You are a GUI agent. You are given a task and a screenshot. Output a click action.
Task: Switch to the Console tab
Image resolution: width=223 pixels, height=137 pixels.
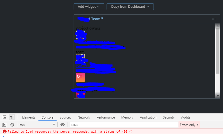47,117
